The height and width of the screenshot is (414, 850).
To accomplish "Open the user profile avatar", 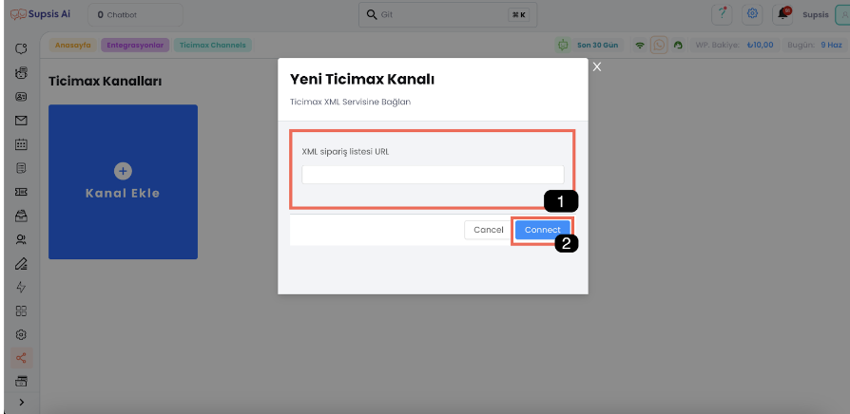I will tap(844, 14).
